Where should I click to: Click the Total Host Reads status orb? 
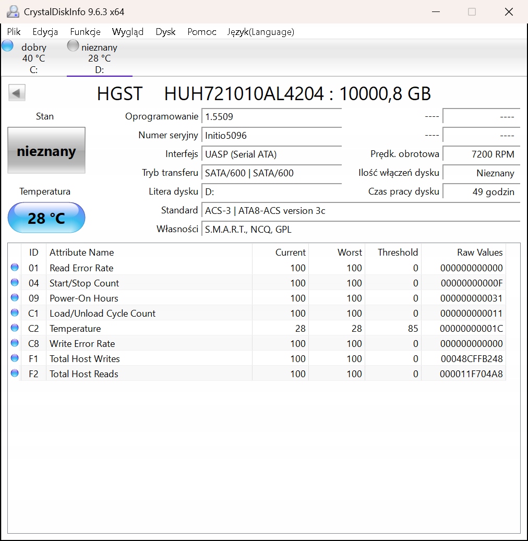pyautogui.click(x=15, y=374)
